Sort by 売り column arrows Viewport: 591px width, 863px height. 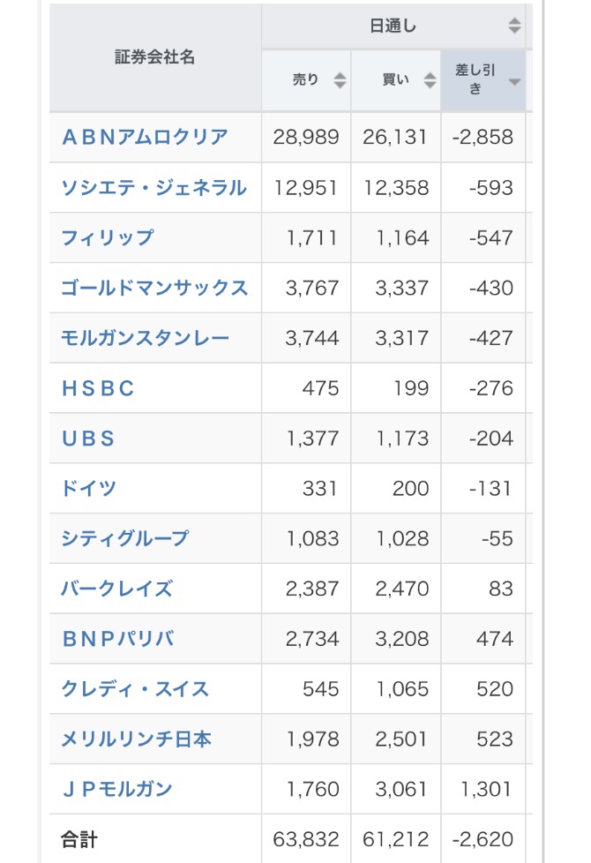[x=340, y=79]
